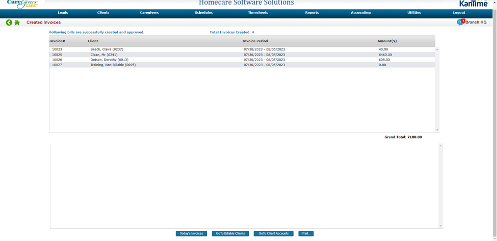The image size is (497, 241).
Task: Click the GoTo Client Accounts button
Action: [273, 233]
